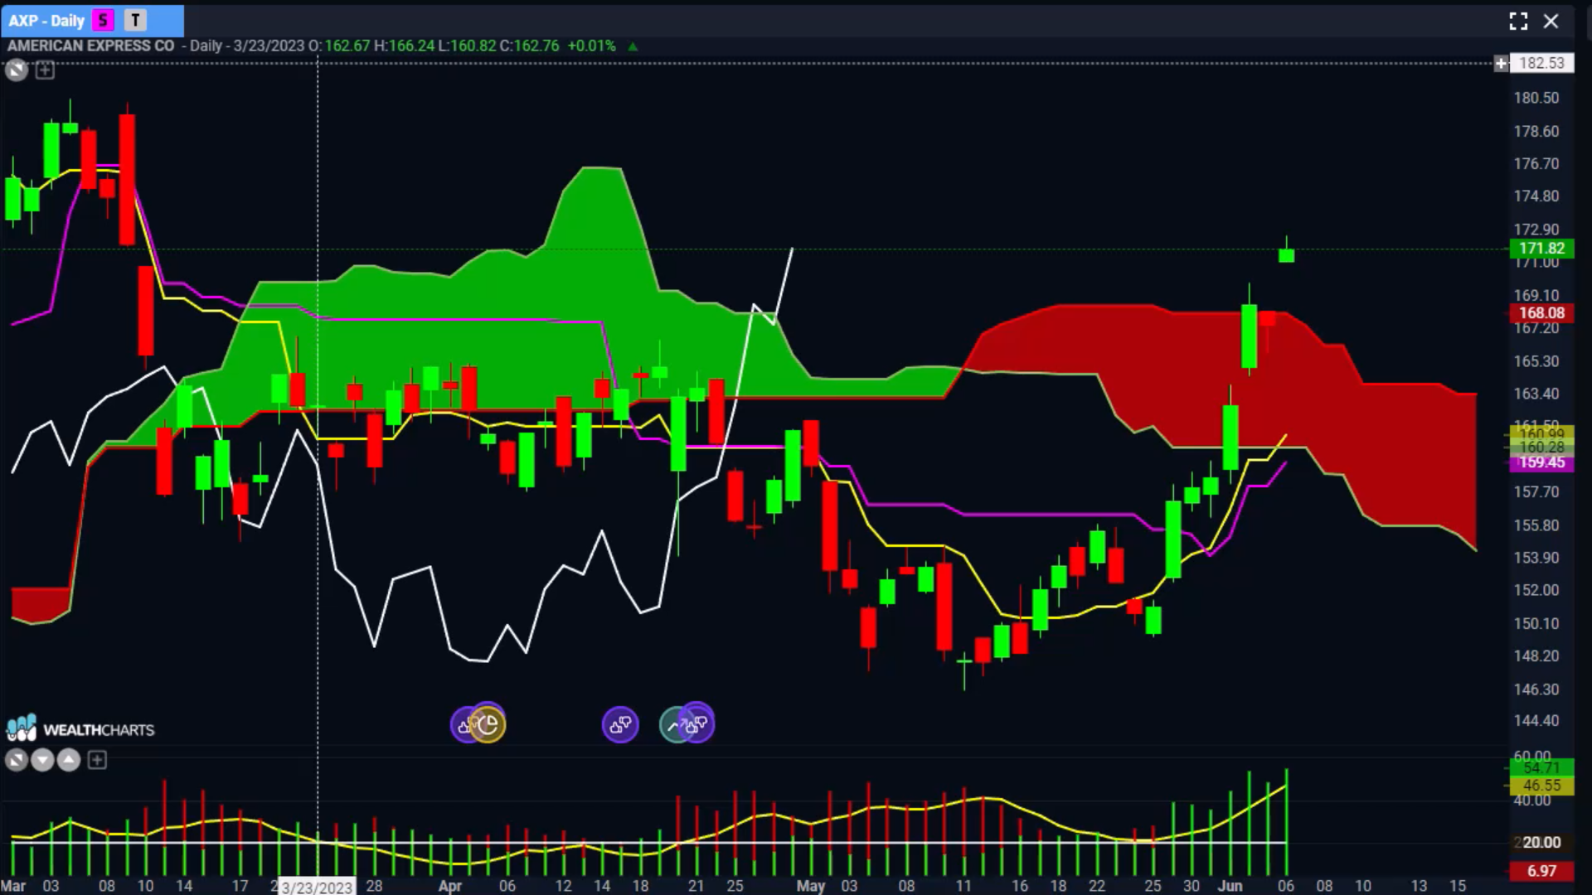This screenshot has height=895, width=1592.
Task: Click the magenta 159.45 price axis label
Action: coord(1541,462)
